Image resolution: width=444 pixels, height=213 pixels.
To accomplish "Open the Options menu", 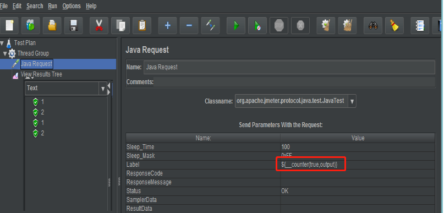I will click(72, 6).
